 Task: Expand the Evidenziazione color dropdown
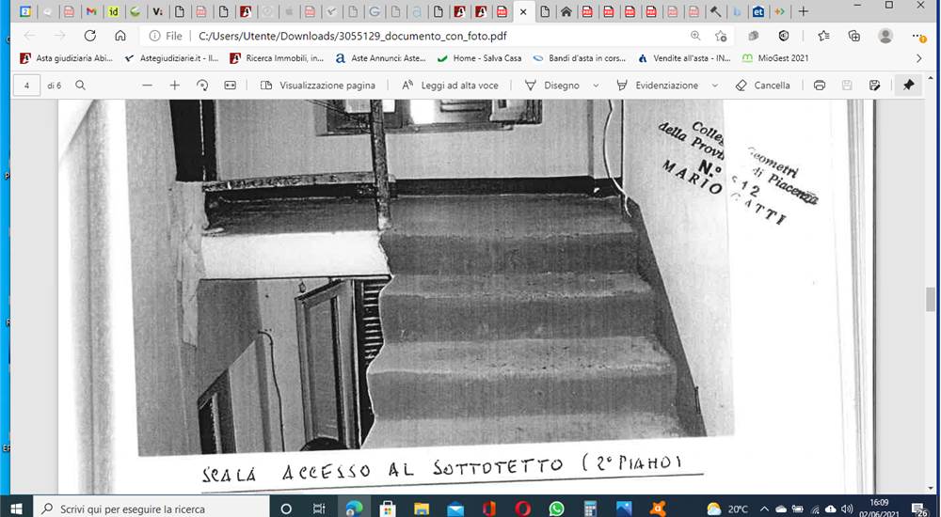(x=715, y=86)
